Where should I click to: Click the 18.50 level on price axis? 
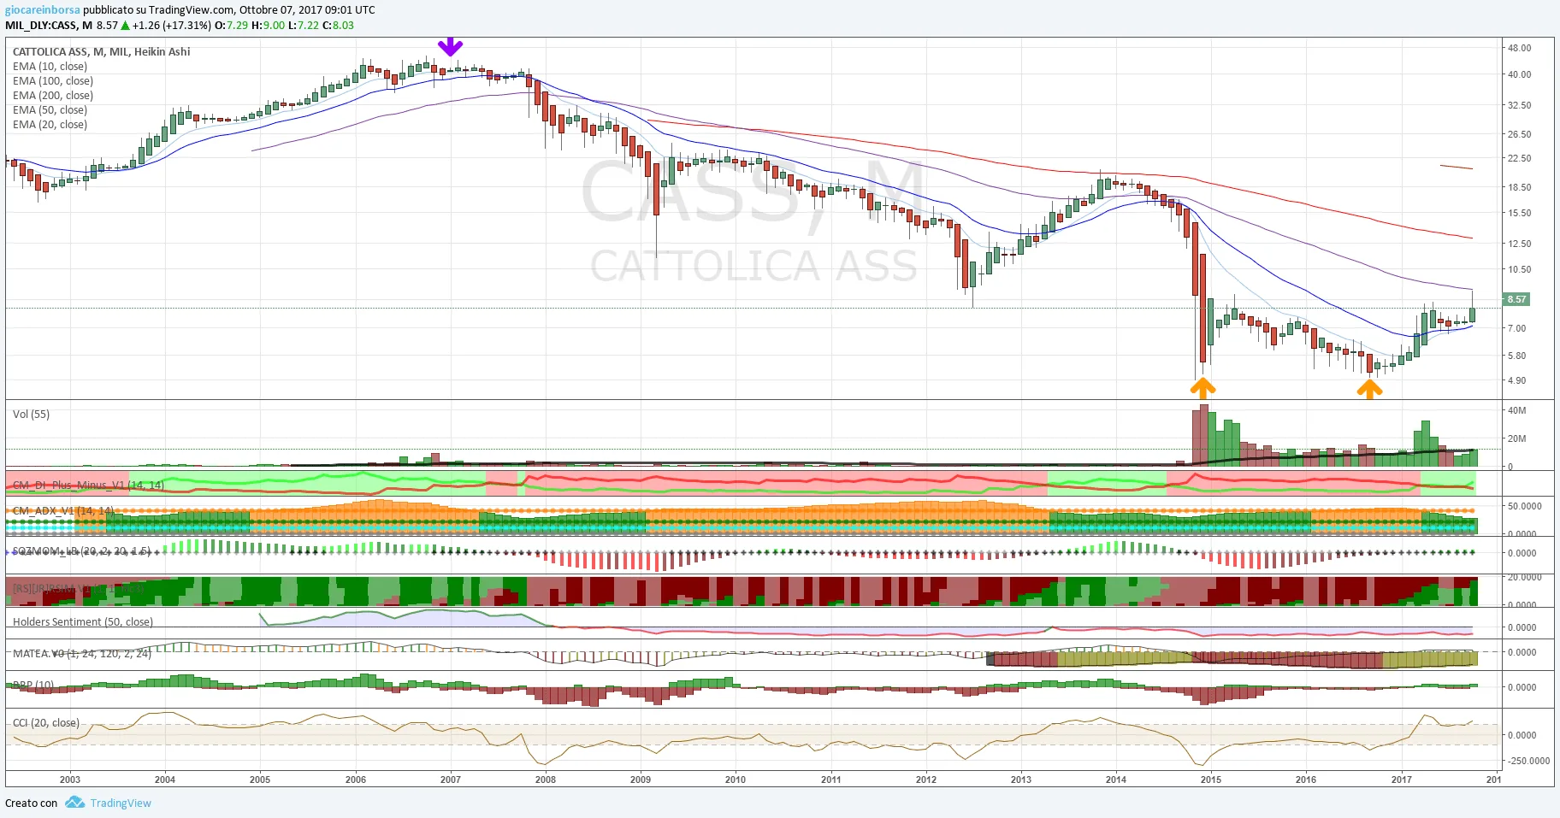pyautogui.click(x=1520, y=187)
